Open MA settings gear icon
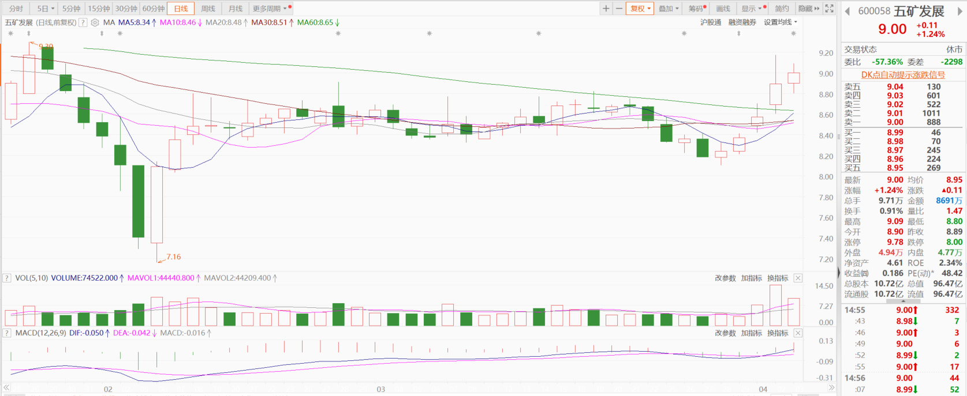The width and height of the screenshot is (967, 396). (x=95, y=22)
